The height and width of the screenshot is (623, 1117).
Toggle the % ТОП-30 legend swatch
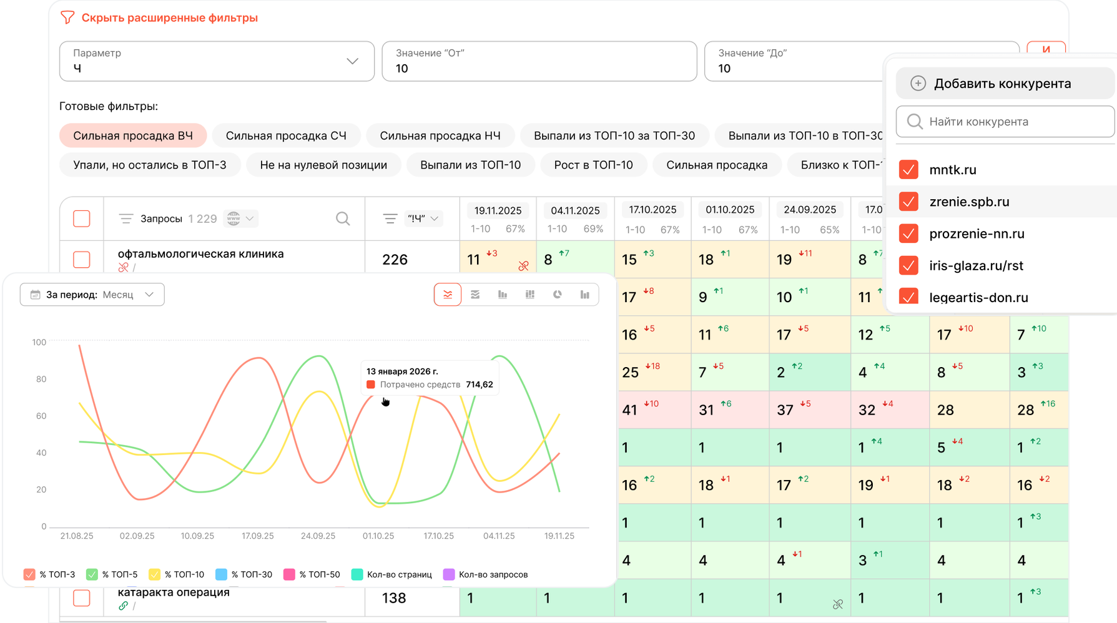221,574
